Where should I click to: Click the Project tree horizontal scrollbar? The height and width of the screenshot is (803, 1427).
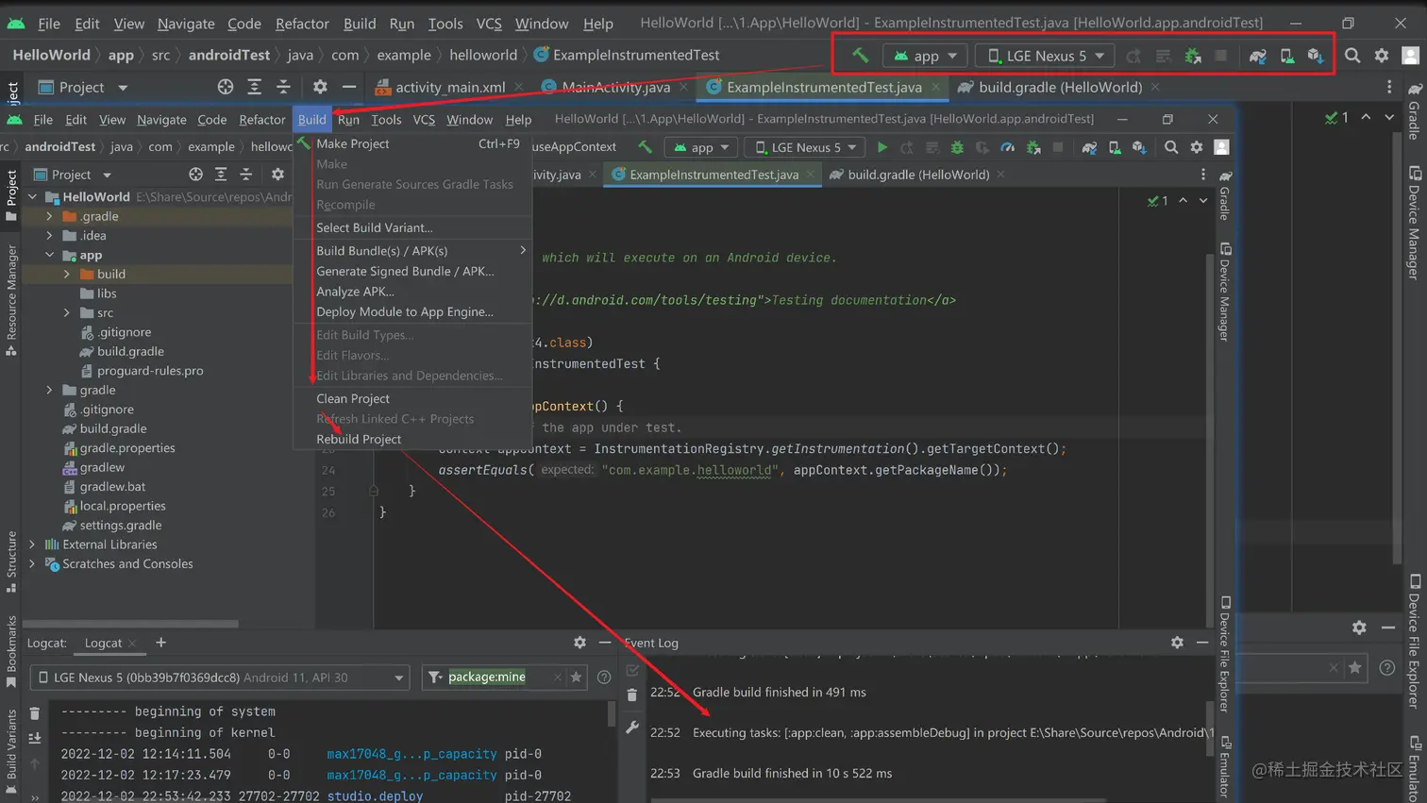tap(131, 624)
